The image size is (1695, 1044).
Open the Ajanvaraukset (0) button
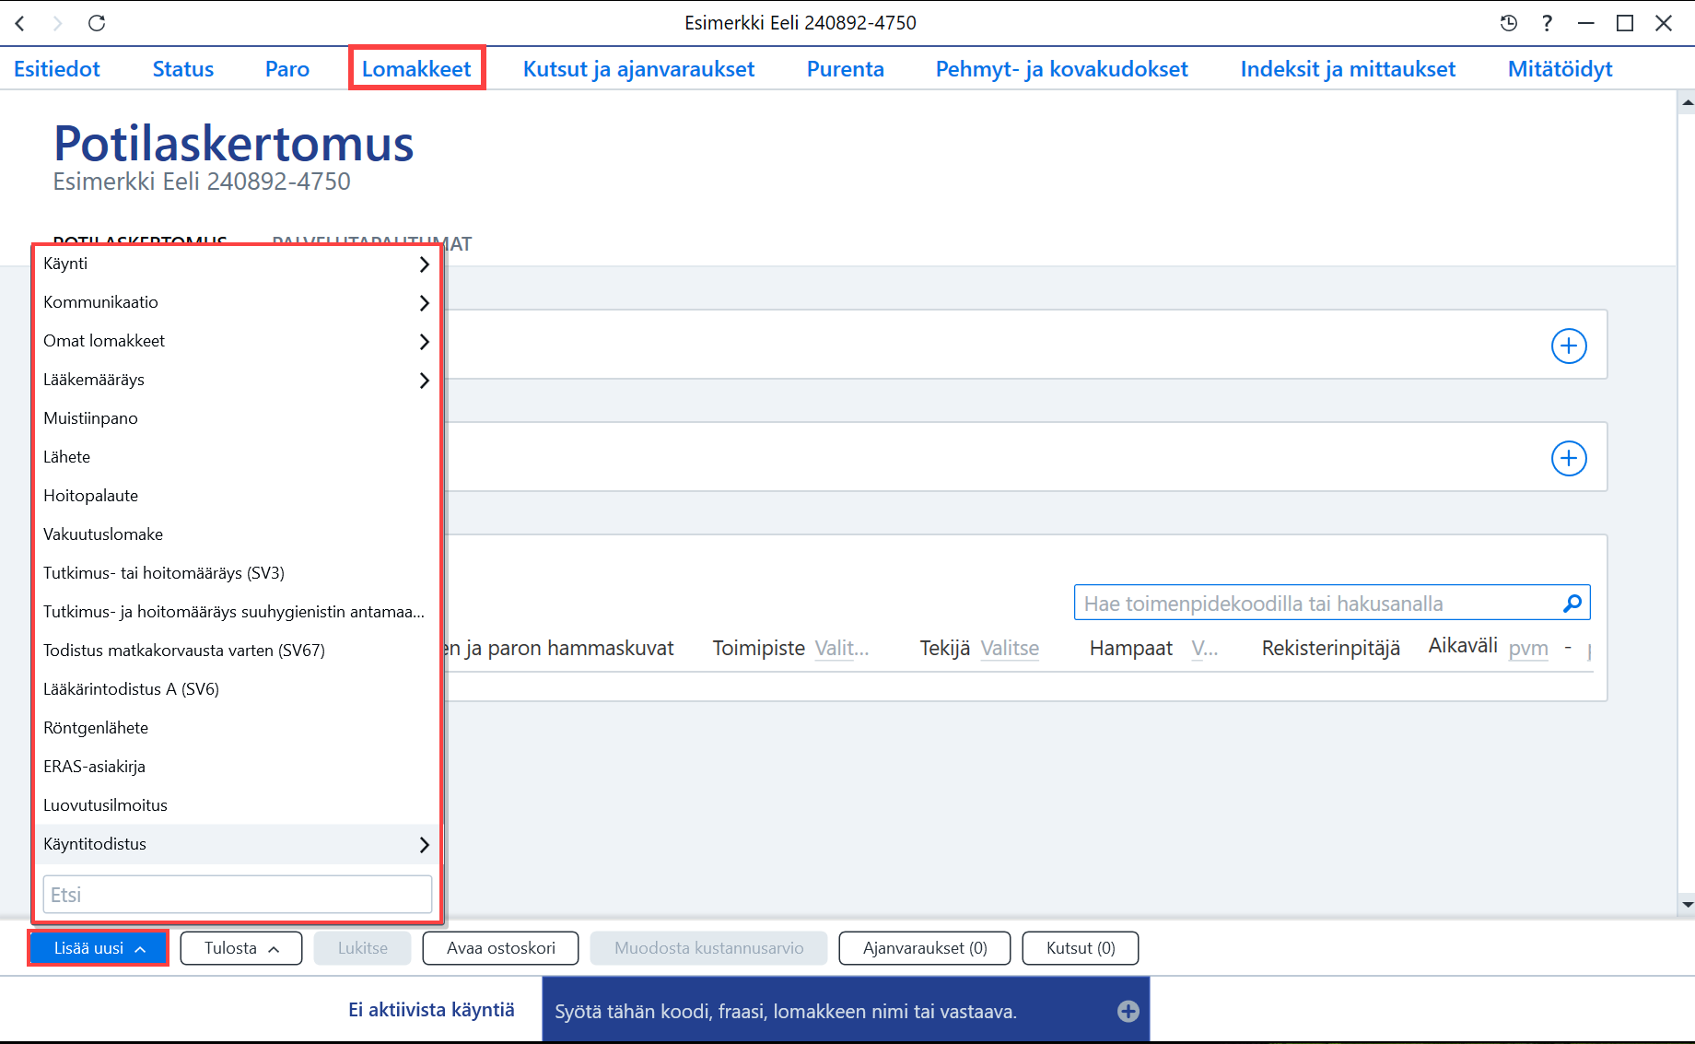[x=925, y=948]
